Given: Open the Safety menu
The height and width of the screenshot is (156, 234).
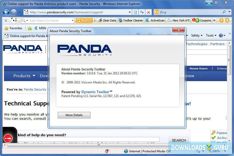Looking at the screenshot, I should pos(196,35).
